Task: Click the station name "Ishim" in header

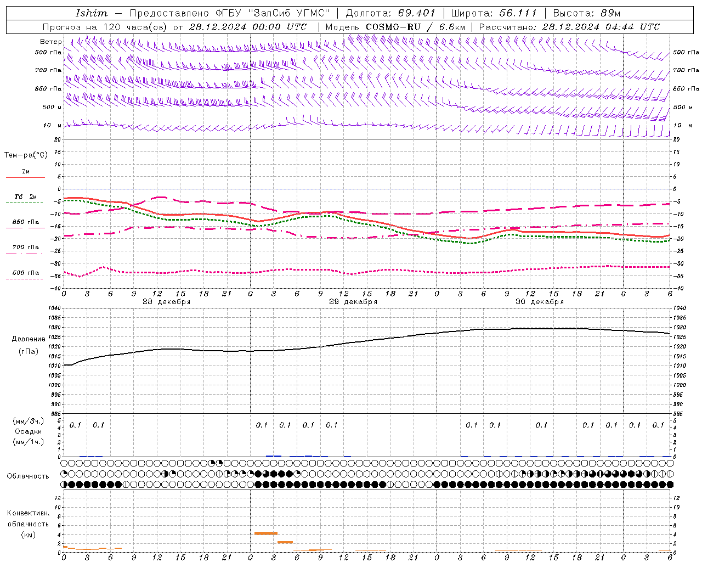Action: coord(92,13)
